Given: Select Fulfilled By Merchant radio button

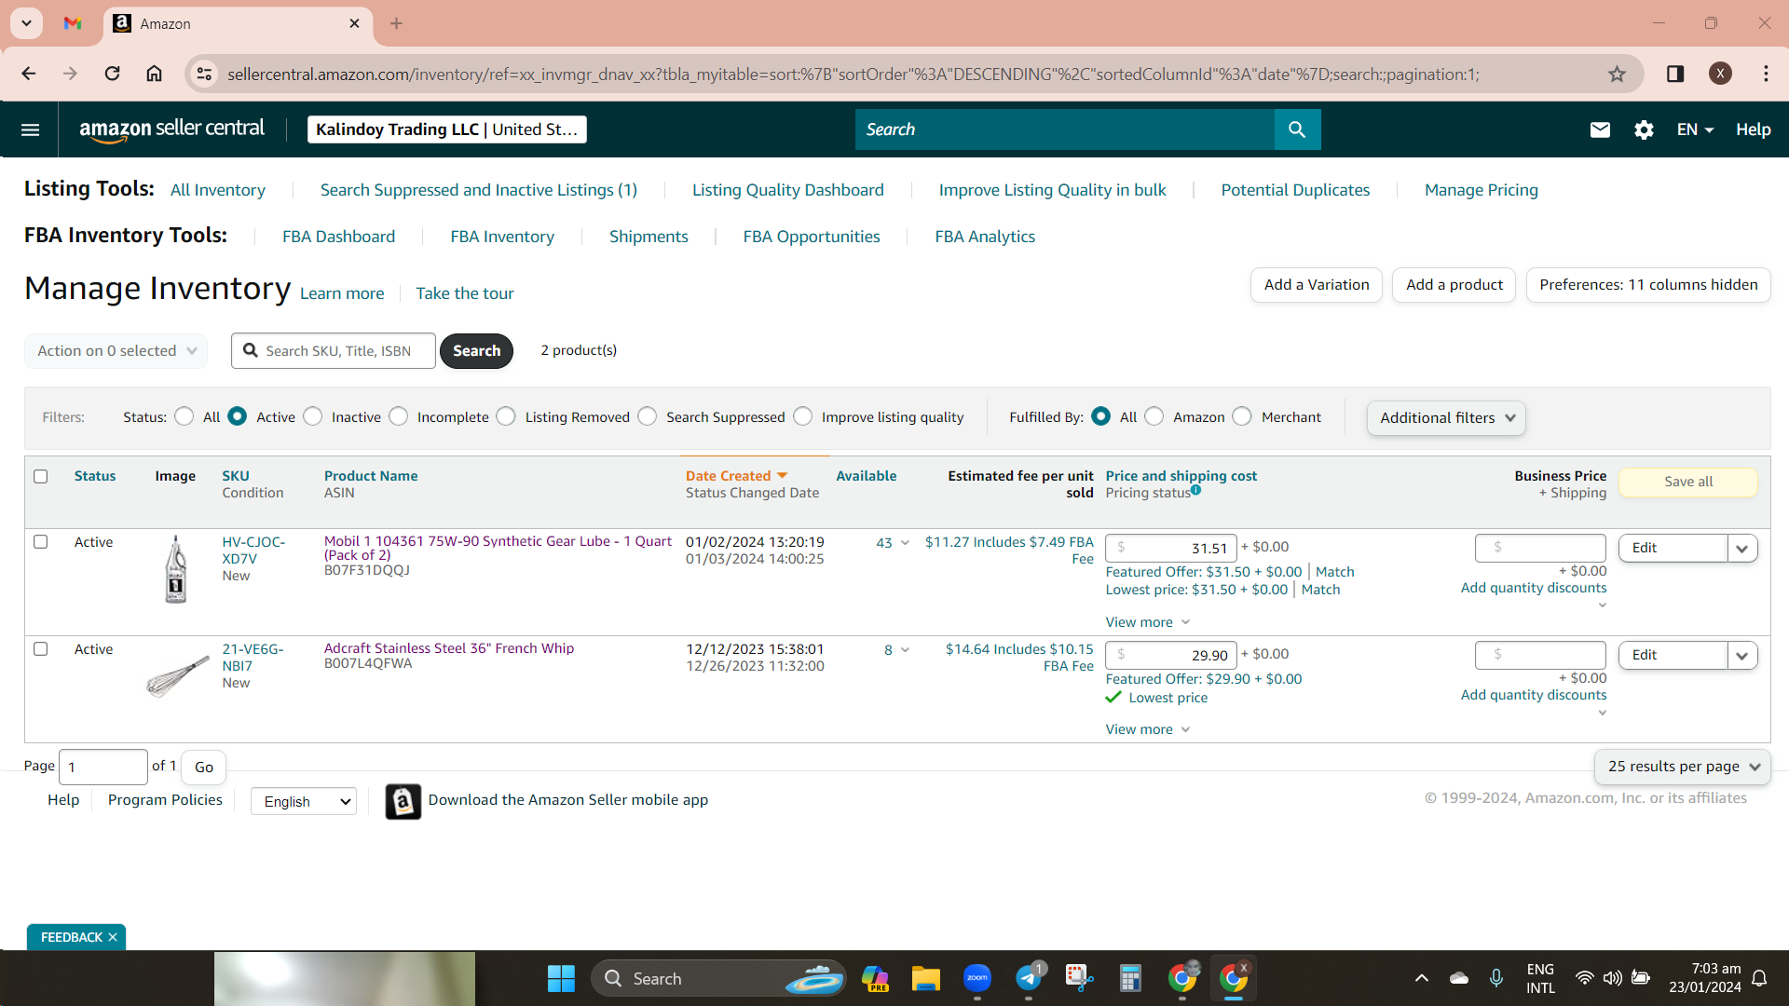Looking at the screenshot, I should (1242, 416).
